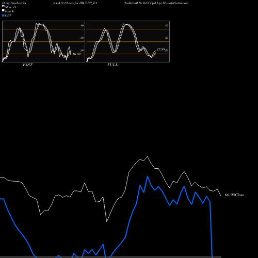Image resolution: width=258 pixels, height=258 pixels.
Task: Click the 'FAST' chart label
Action: pos(27,65)
